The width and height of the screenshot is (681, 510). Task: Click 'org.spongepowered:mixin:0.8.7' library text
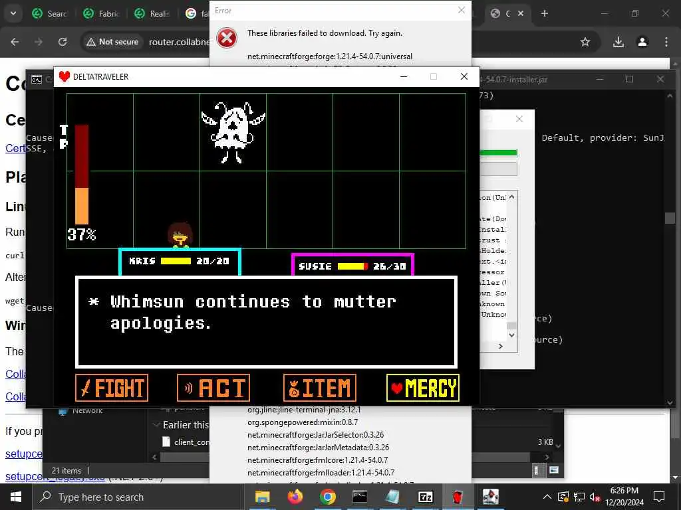click(303, 422)
